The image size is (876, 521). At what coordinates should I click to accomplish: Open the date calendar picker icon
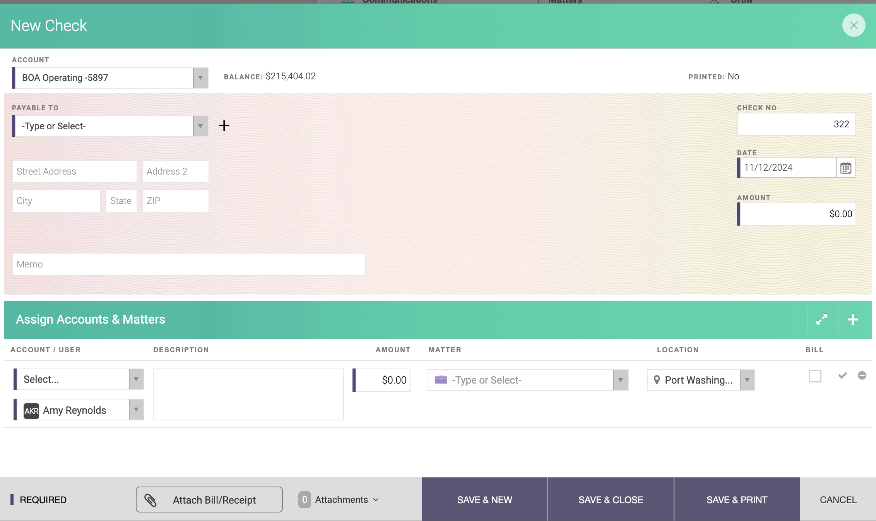pos(845,168)
